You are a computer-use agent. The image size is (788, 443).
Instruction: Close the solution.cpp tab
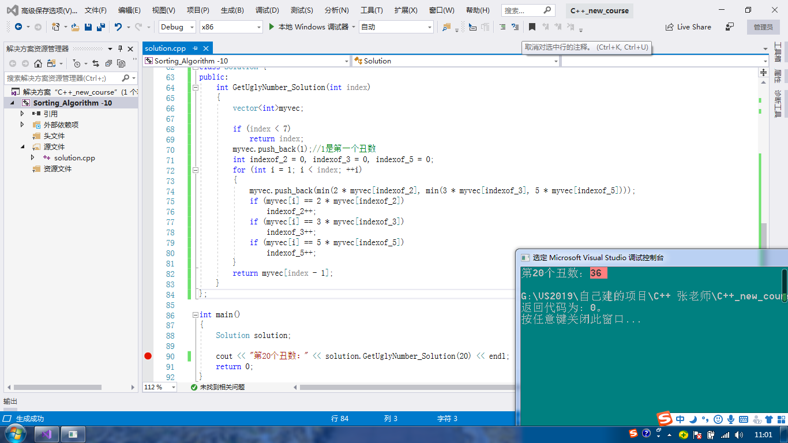coord(206,48)
